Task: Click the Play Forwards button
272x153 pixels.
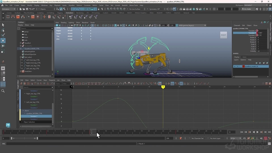Action: pos(257,132)
